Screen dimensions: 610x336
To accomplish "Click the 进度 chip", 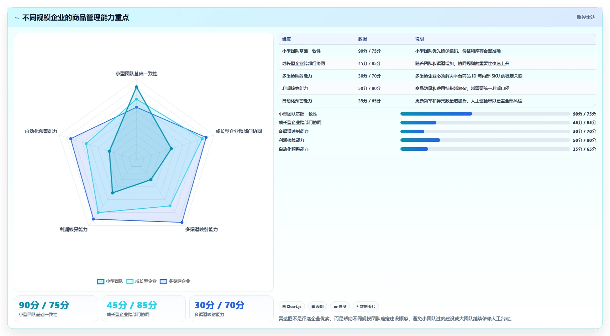I will 340,306.
